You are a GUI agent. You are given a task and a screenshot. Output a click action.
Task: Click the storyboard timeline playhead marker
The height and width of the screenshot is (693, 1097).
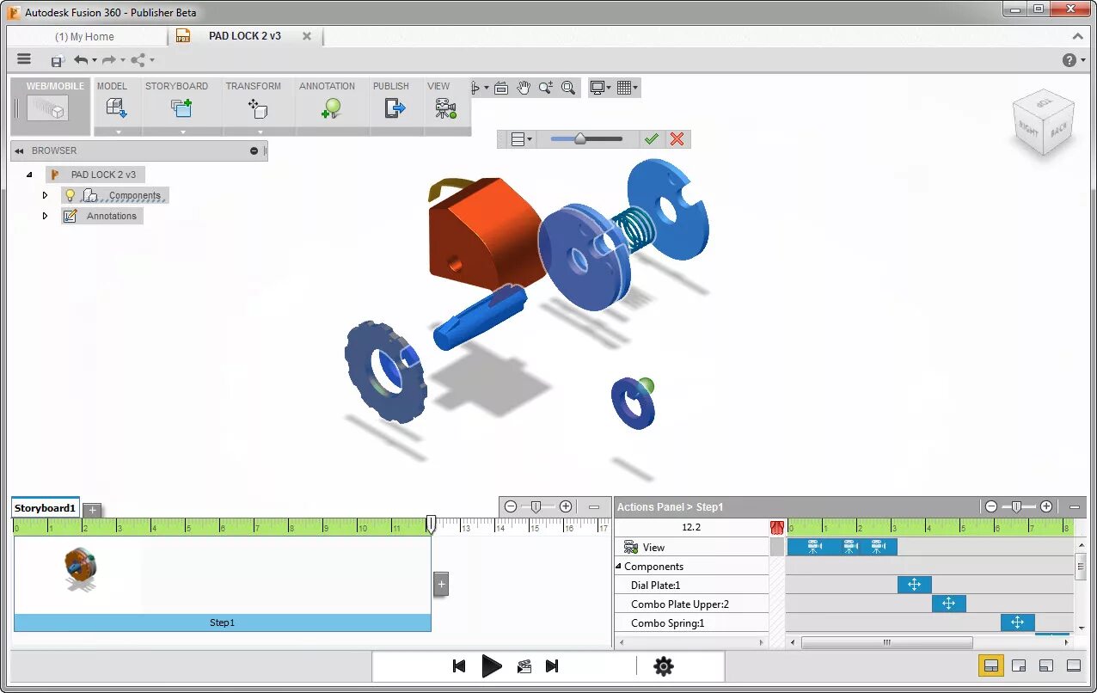pyautogui.click(x=432, y=524)
